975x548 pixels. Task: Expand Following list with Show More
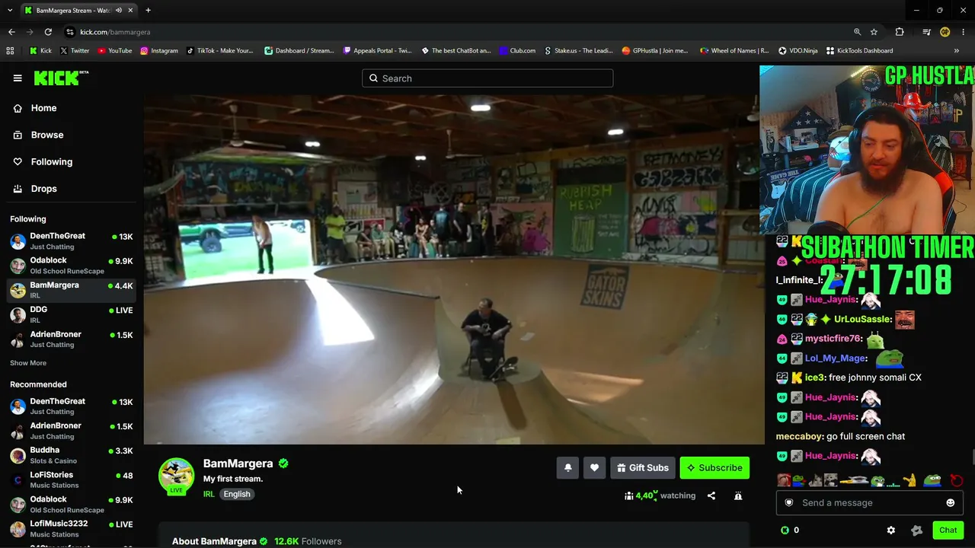coord(28,363)
